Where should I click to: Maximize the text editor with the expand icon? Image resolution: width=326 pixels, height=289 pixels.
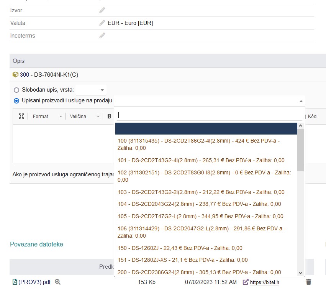pos(21,116)
